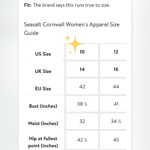The image size is (150, 150).
Task: Click the 32 waist measurement cell
Action: coord(82,121)
